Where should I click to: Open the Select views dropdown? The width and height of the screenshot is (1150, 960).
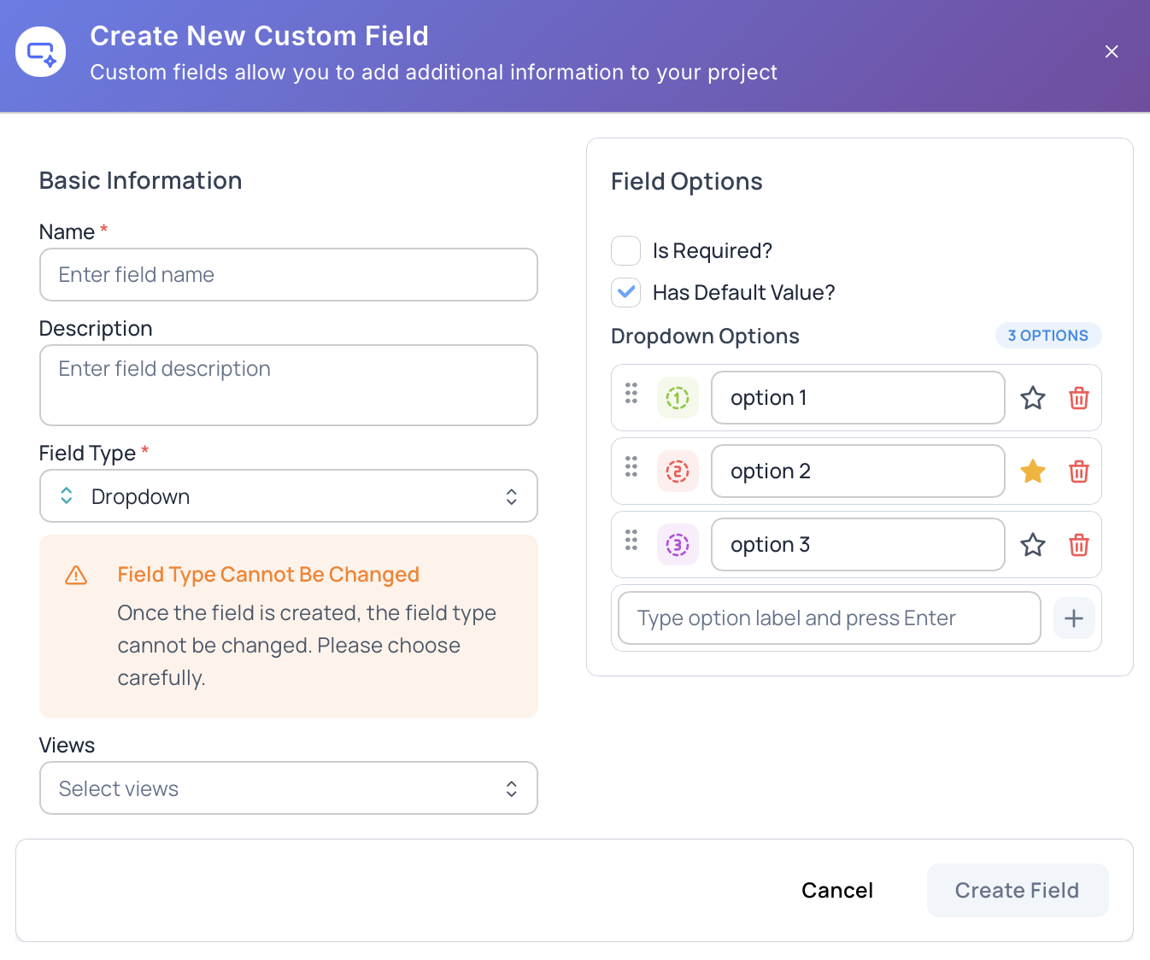point(288,787)
